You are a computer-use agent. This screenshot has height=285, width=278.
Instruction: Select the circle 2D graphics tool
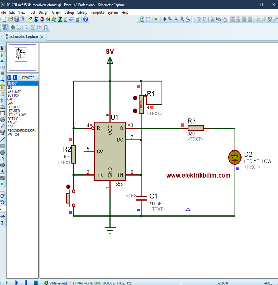click(x=2, y=152)
